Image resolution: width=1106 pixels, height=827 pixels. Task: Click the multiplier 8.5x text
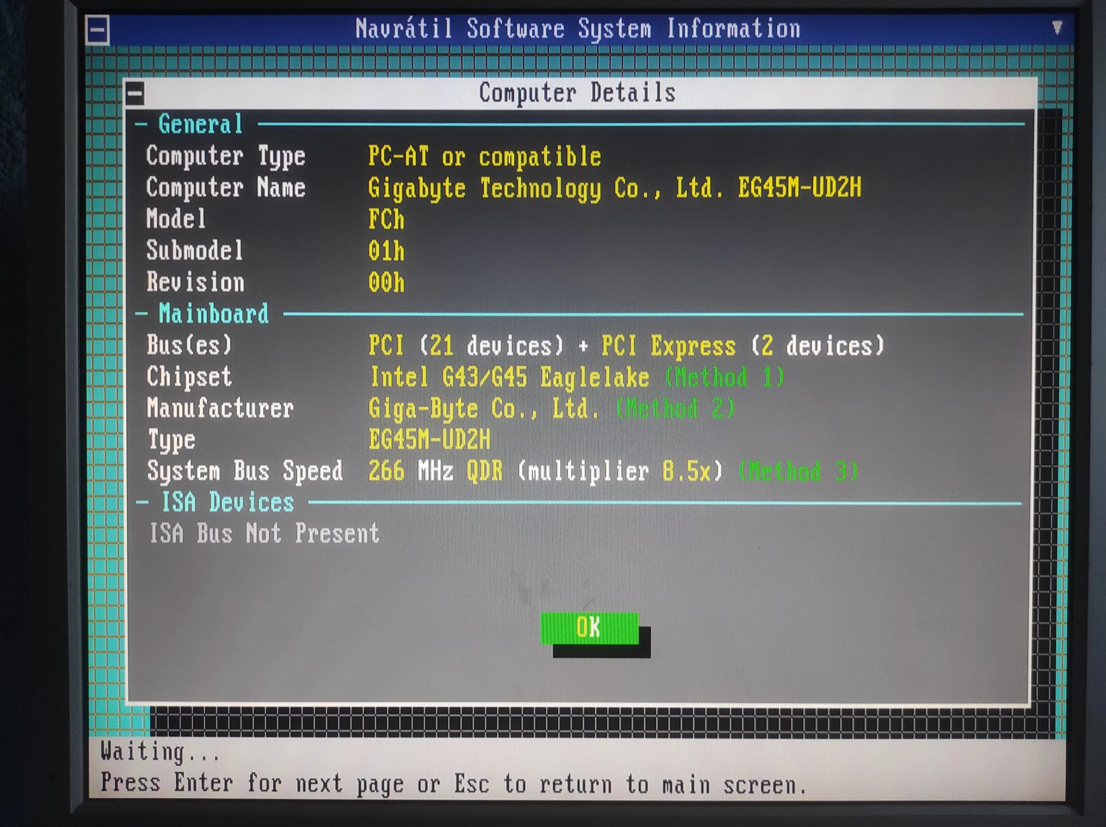620,471
